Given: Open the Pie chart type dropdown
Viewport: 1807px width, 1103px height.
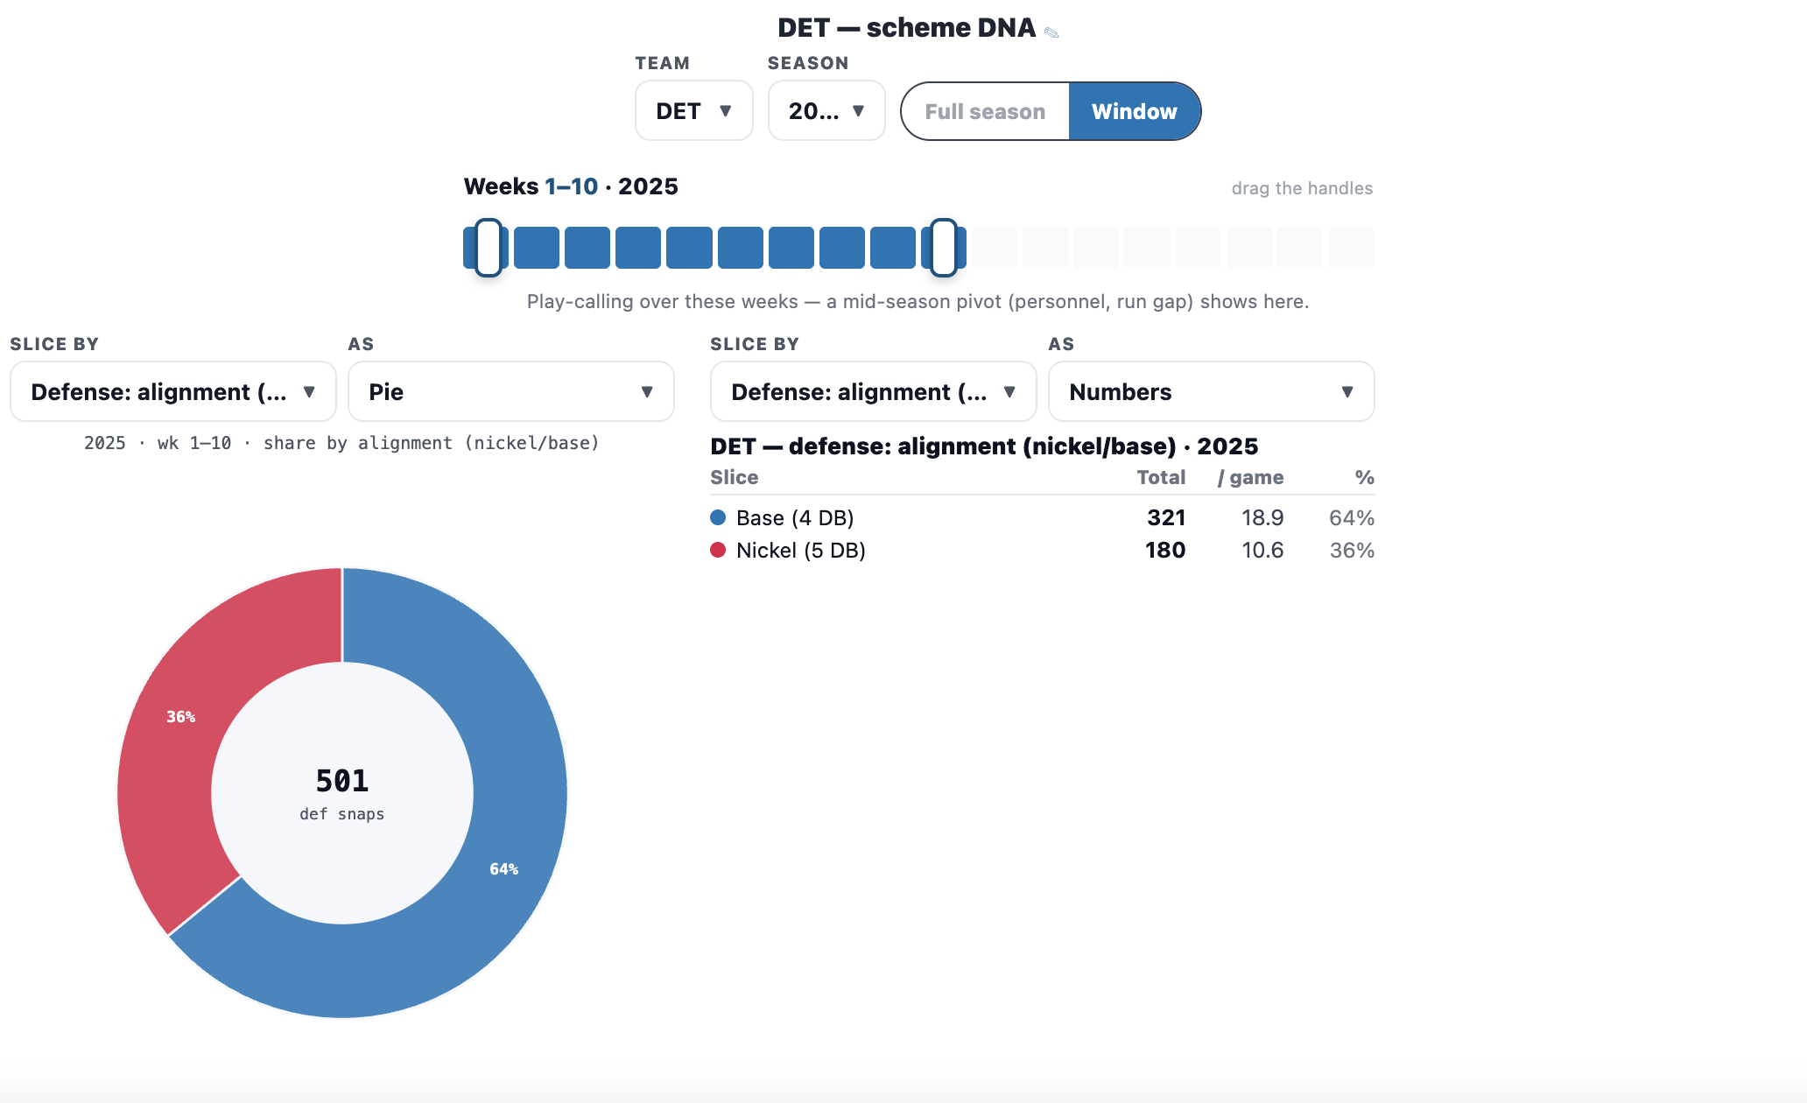Looking at the screenshot, I should 511,391.
